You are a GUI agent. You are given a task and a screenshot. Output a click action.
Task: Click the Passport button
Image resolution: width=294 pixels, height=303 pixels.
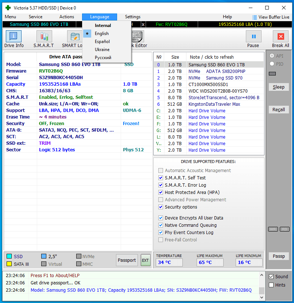coord(127,260)
